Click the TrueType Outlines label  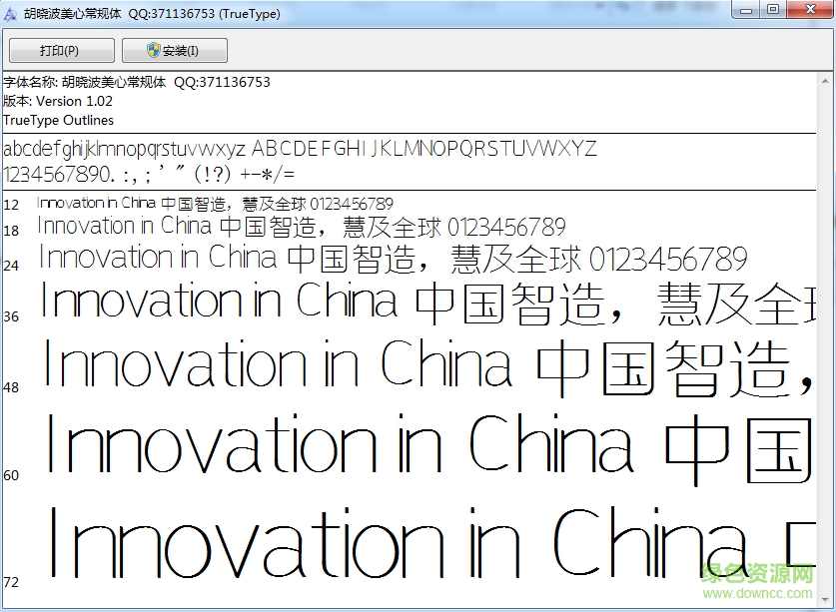[58, 120]
